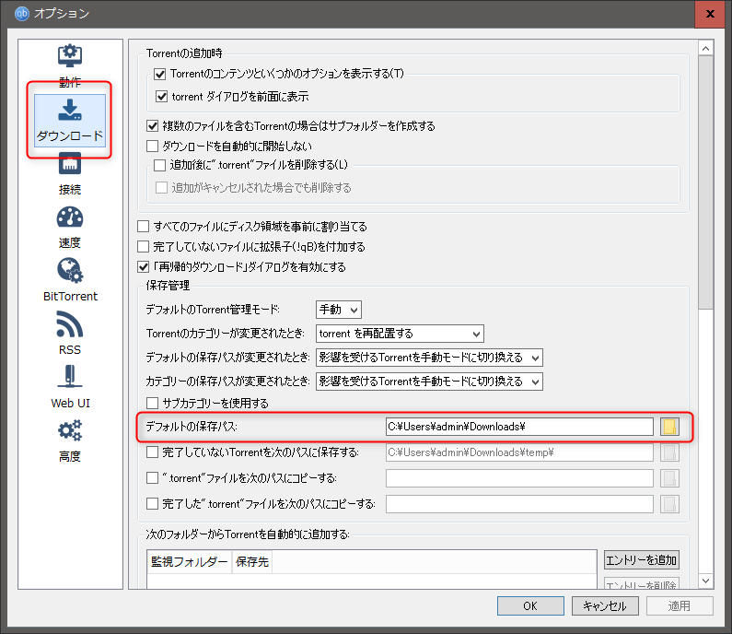This screenshot has height=634, width=732.
Task: Open カテゴリーの保存パスが変更されたとき dropdown
Action: coord(429,381)
